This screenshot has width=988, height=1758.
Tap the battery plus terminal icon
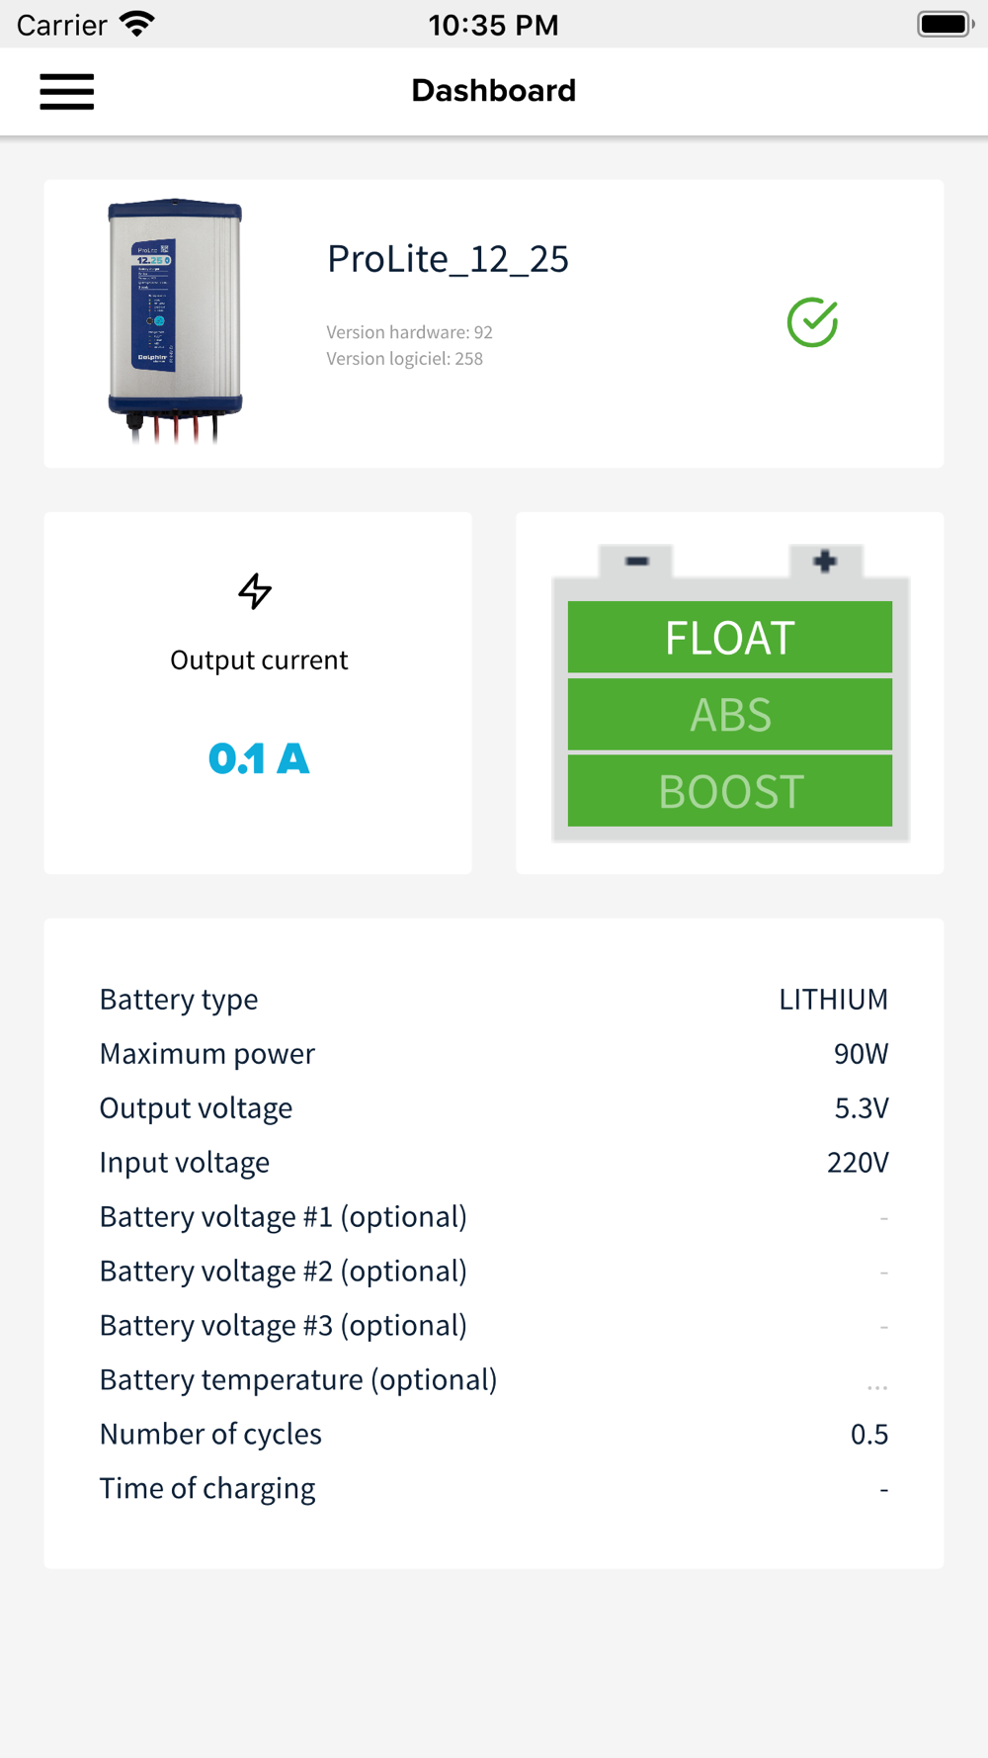(825, 562)
